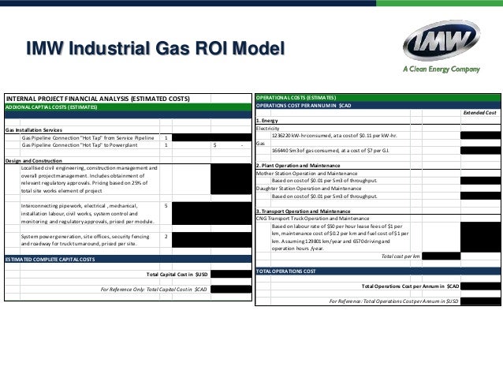This screenshot has width=503, height=378.
Task: Click 'Mother Station Operation and Maintenance' label
Action: 307,174
